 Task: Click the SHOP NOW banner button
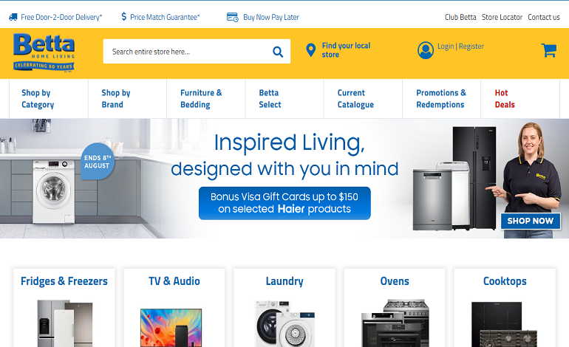(530, 221)
